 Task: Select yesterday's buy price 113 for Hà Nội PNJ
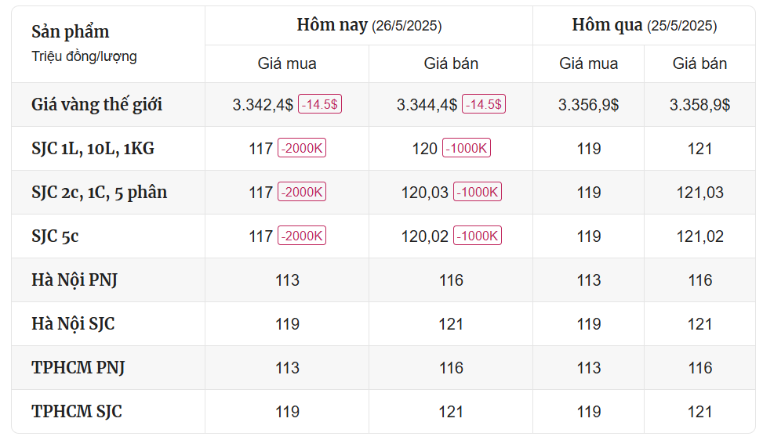coord(589,280)
